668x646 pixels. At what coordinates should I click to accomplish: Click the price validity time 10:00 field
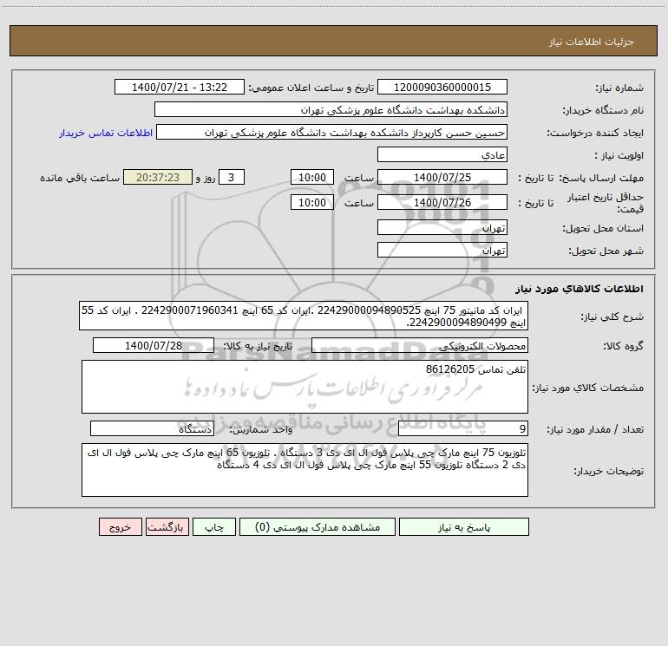point(311,202)
